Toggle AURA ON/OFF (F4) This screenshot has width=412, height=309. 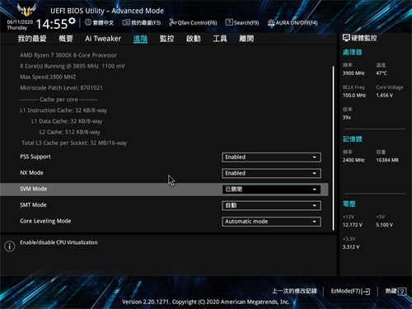pos(293,22)
